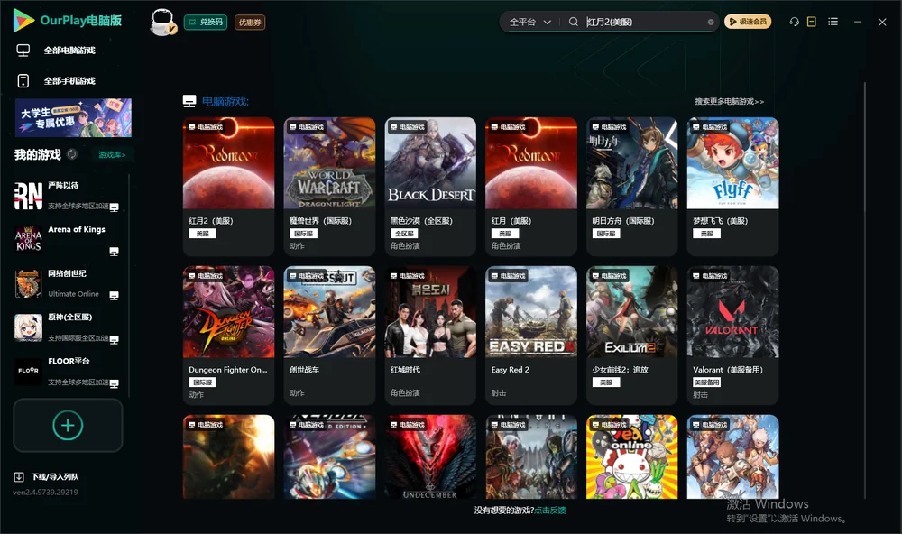Click the 大学生专属优惠 promo banner
This screenshot has height=534, width=902.
73,118
